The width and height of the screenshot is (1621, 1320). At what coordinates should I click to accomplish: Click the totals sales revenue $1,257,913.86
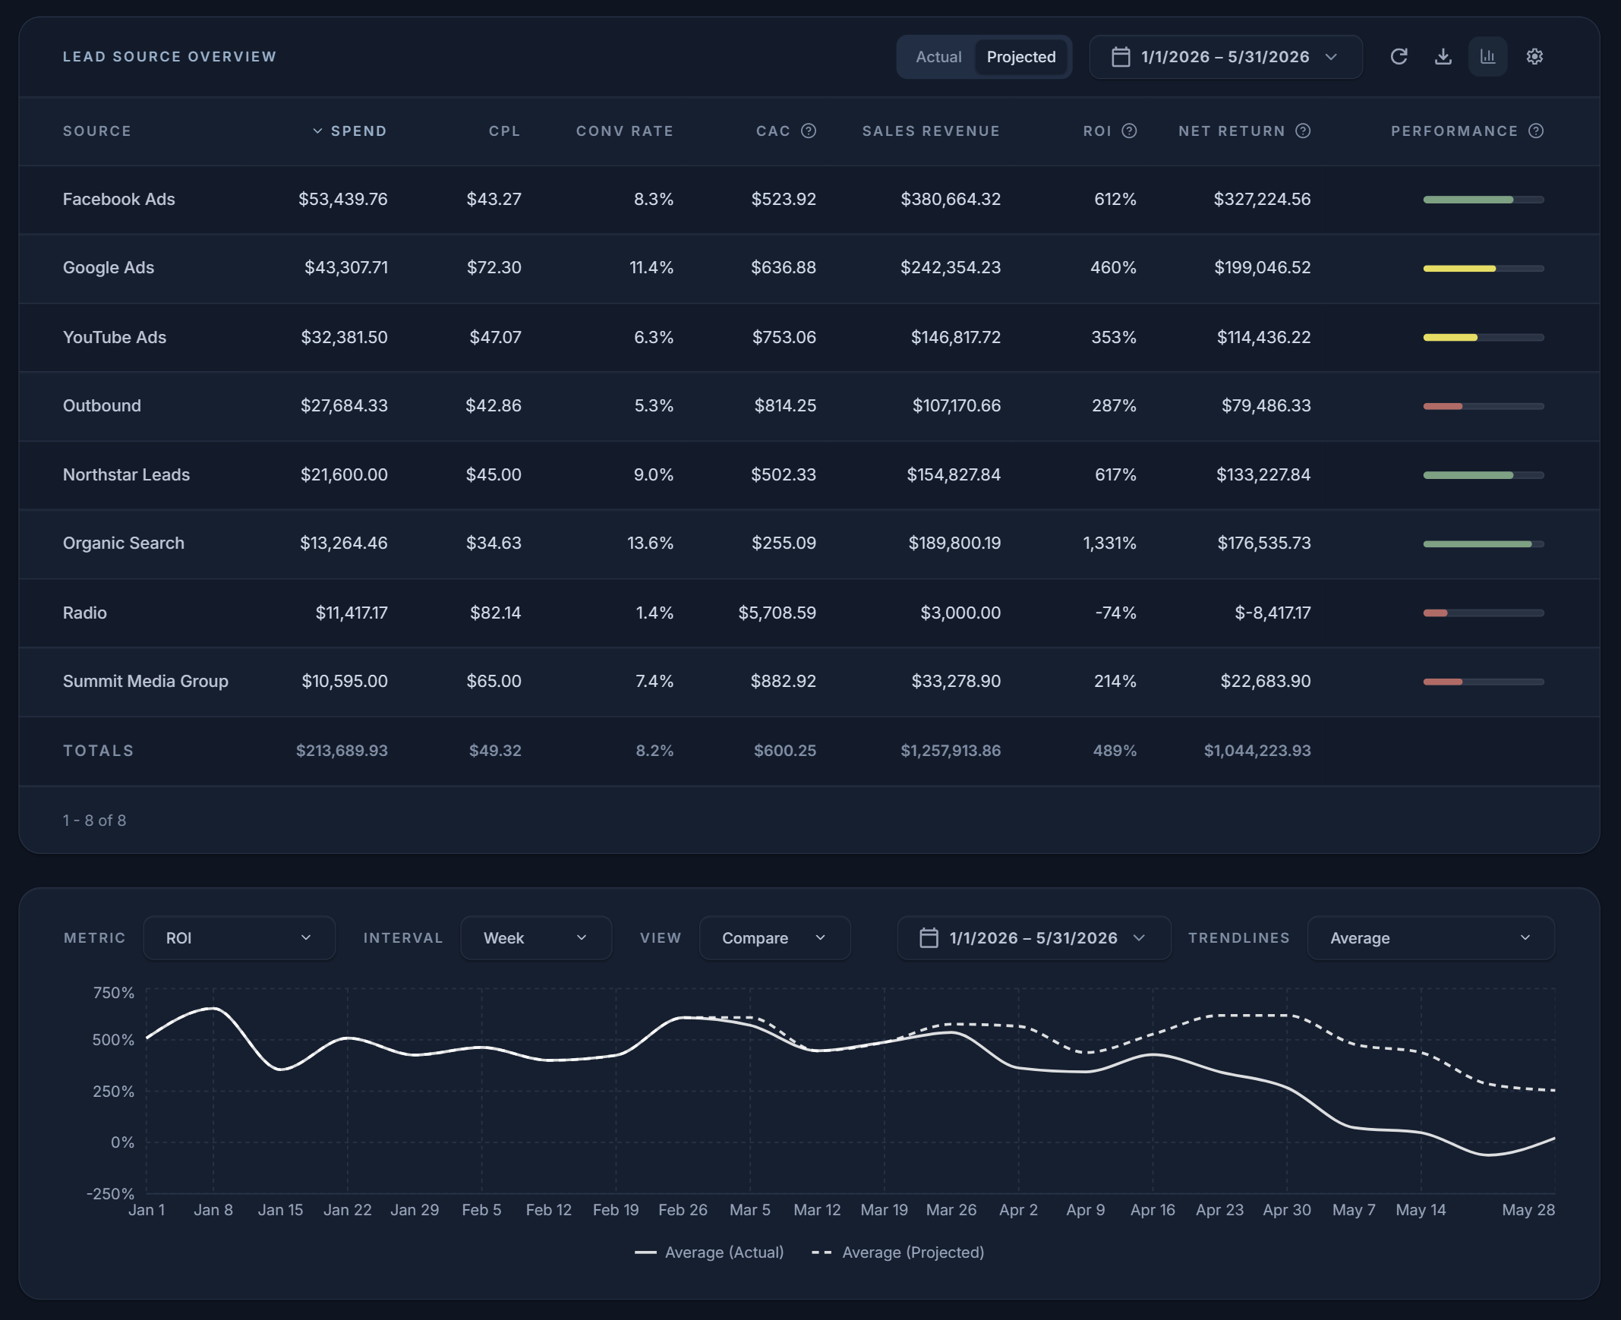pyautogui.click(x=950, y=751)
